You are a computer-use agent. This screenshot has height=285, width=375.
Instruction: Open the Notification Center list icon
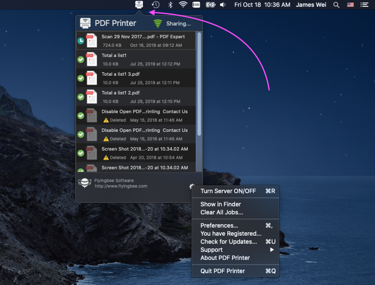[364, 5]
